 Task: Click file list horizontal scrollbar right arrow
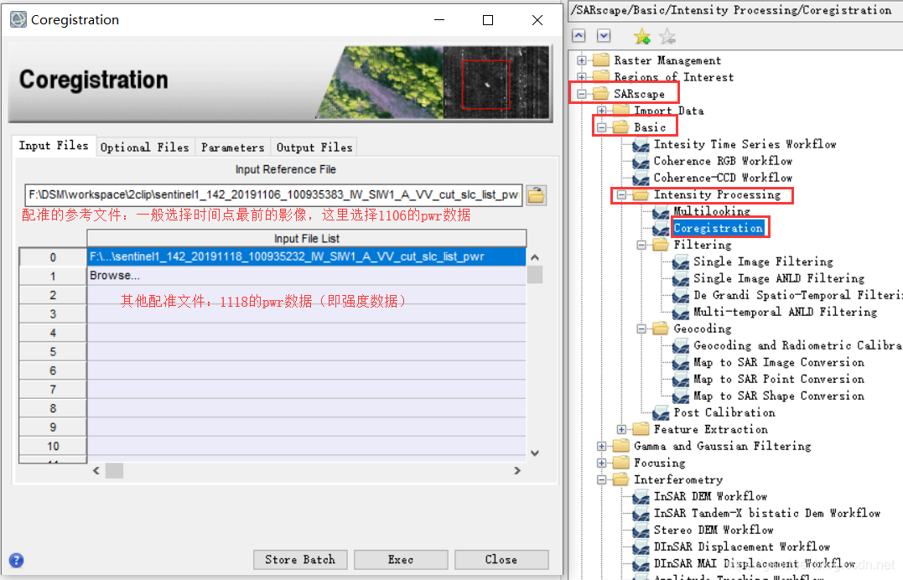pos(517,470)
